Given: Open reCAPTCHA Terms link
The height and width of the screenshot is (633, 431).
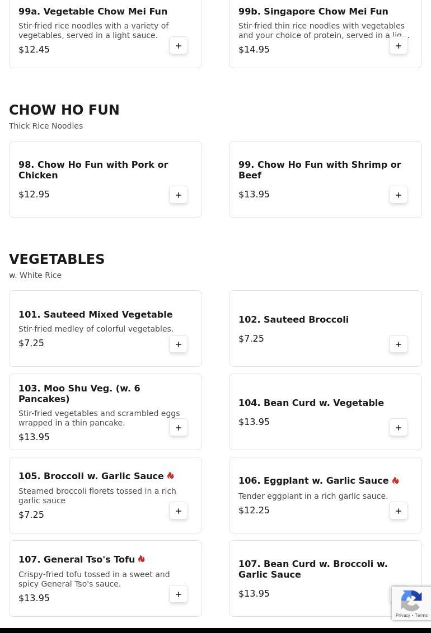Looking at the screenshot, I should click(421, 615).
